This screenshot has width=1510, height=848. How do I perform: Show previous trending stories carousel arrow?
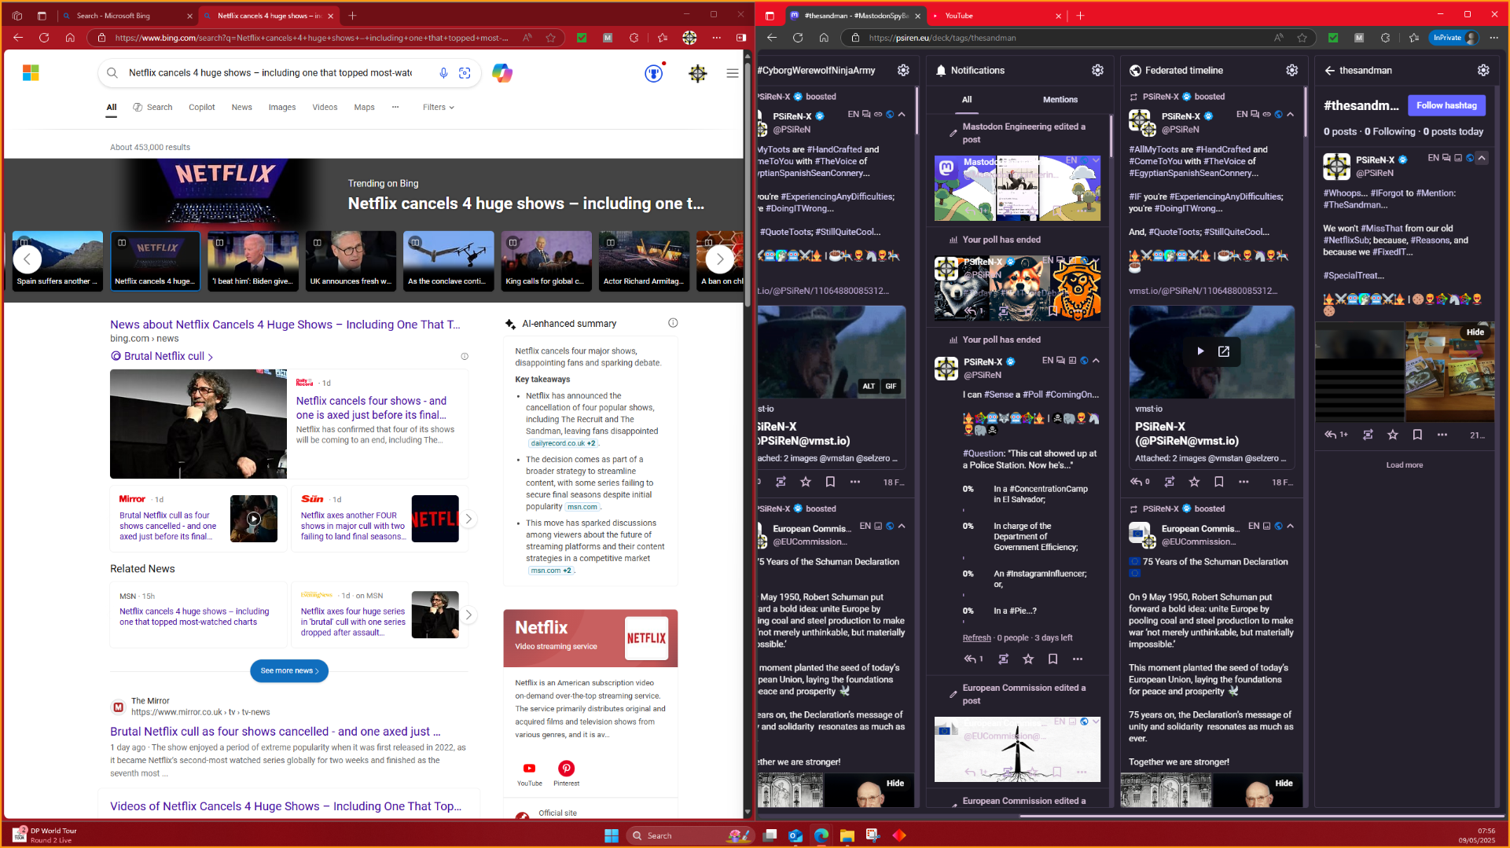coord(28,259)
